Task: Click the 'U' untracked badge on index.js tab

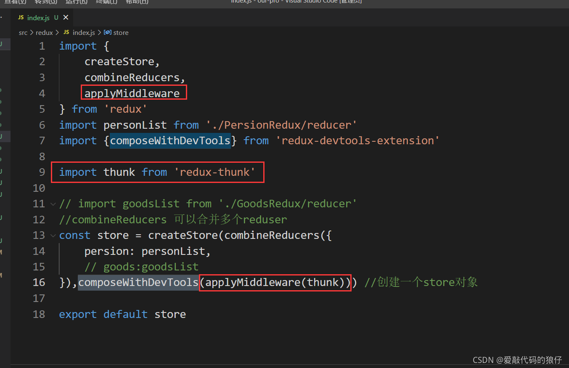Action: click(x=56, y=18)
